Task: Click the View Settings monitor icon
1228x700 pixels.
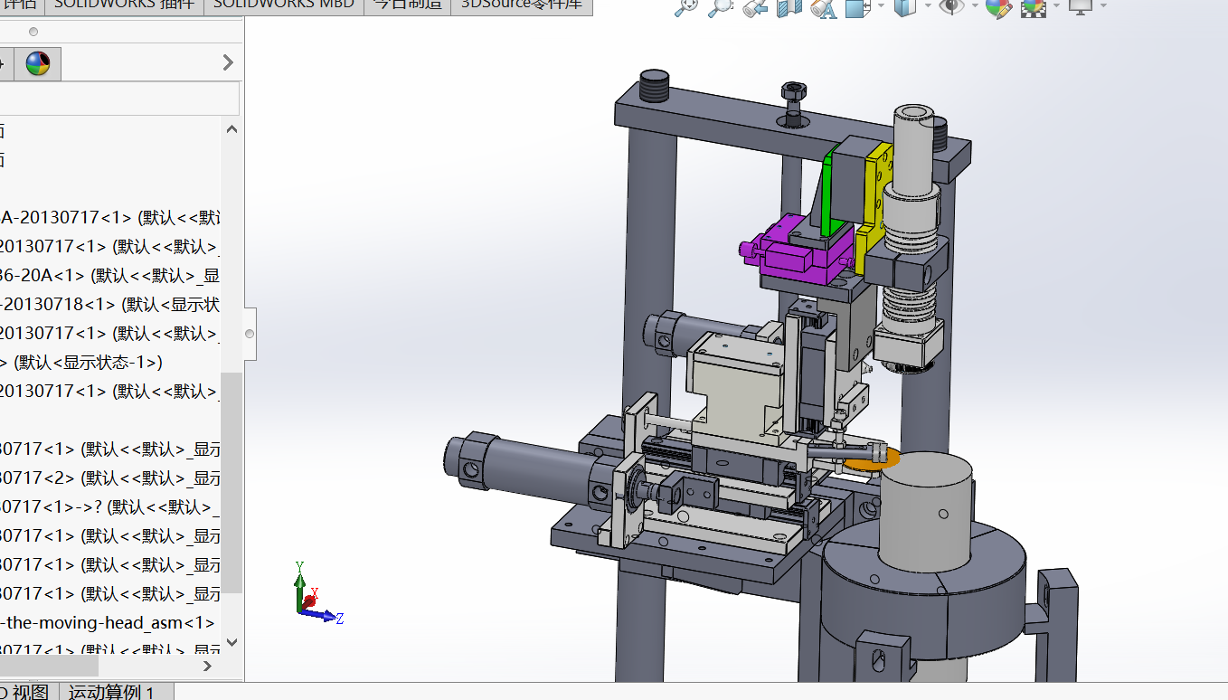Action: coord(1081,7)
